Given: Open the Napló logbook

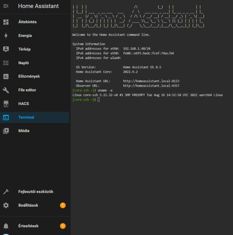Looking at the screenshot, I should pos(34,63).
